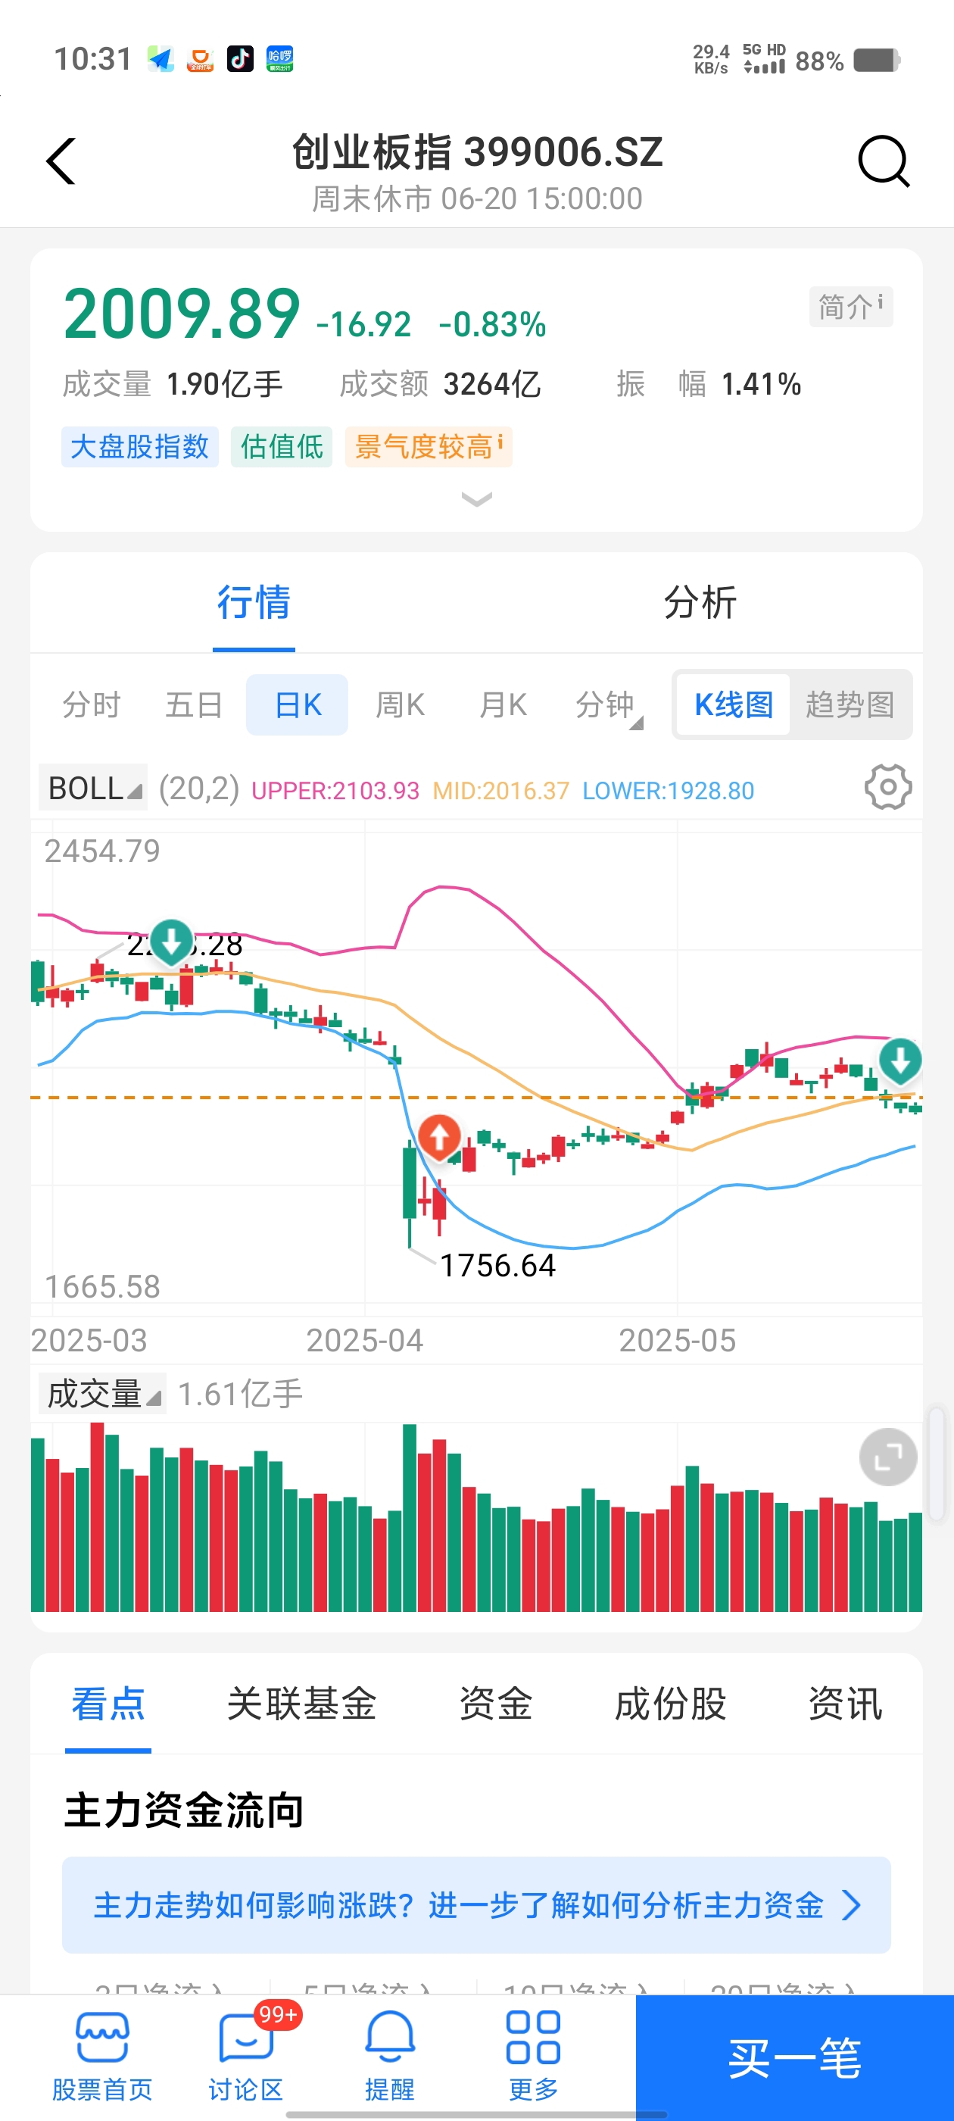The width and height of the screenshot is (954, 2121).
Task: Tap the back arrow icon
Action: click(x=61, y=161)
